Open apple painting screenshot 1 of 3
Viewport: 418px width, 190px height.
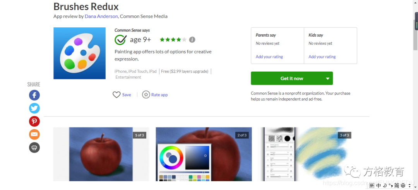point(101,154)
